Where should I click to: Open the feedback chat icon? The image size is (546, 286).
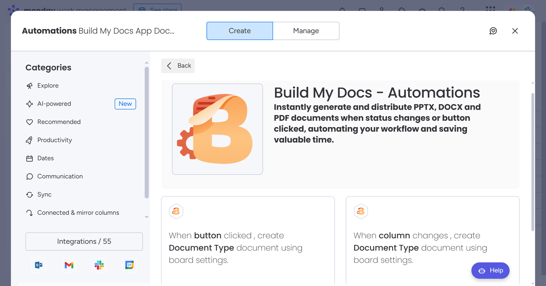click(493, 31)
